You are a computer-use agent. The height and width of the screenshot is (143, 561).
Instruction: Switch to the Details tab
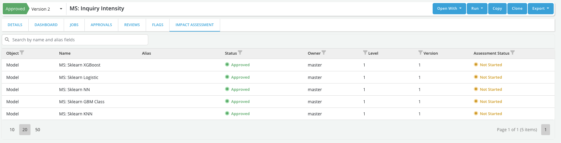(x=15, y=25)
